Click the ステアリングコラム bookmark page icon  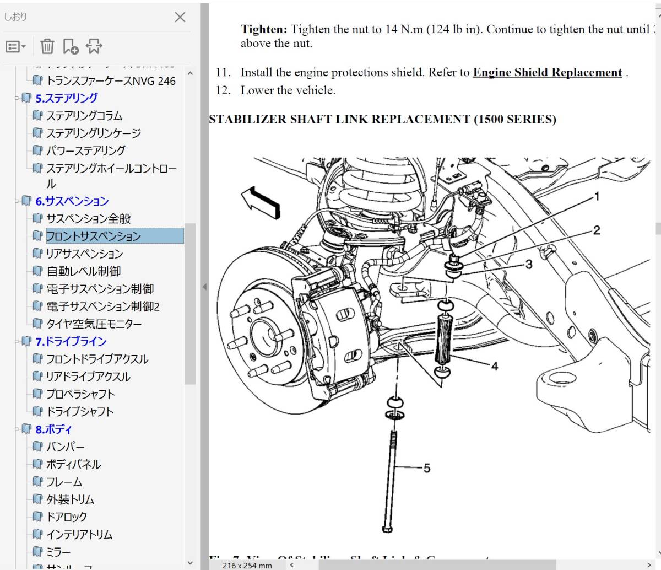tap(37, 116)
